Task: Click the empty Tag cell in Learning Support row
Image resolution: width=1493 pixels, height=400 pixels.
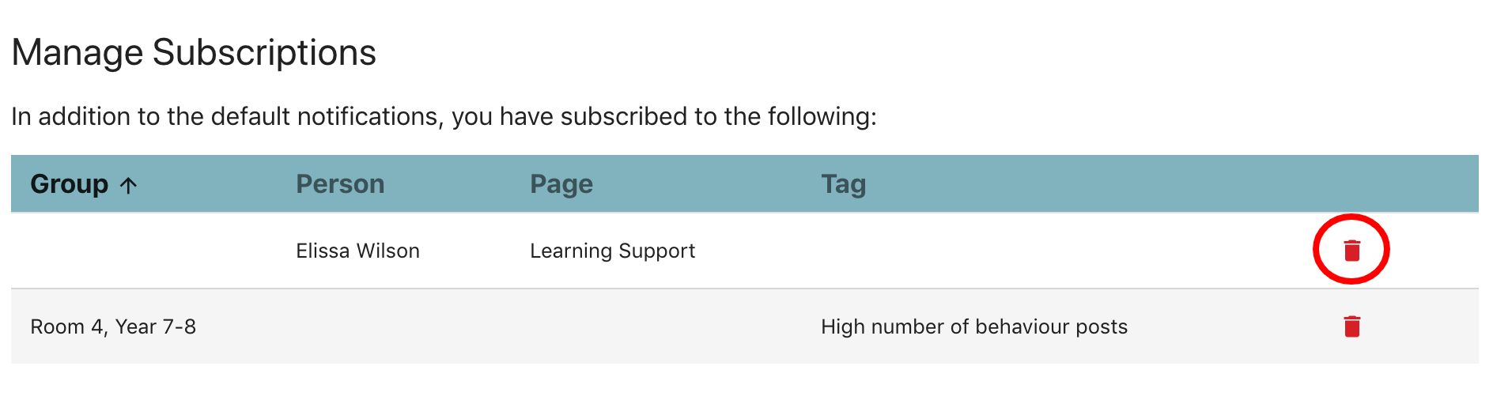Action: [1028, 251]
